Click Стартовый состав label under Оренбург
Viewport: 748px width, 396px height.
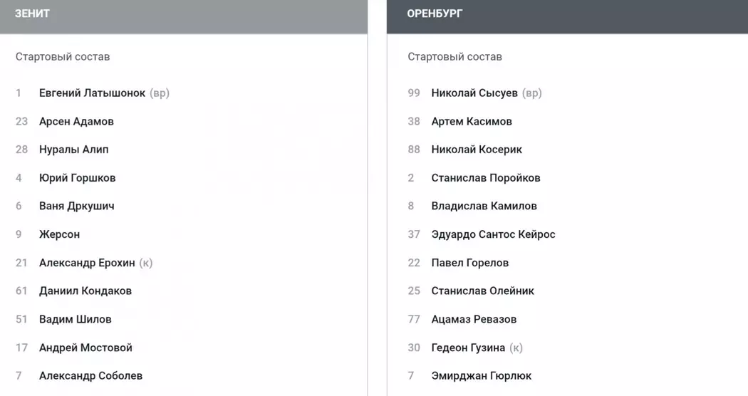(x=454, y=57)
